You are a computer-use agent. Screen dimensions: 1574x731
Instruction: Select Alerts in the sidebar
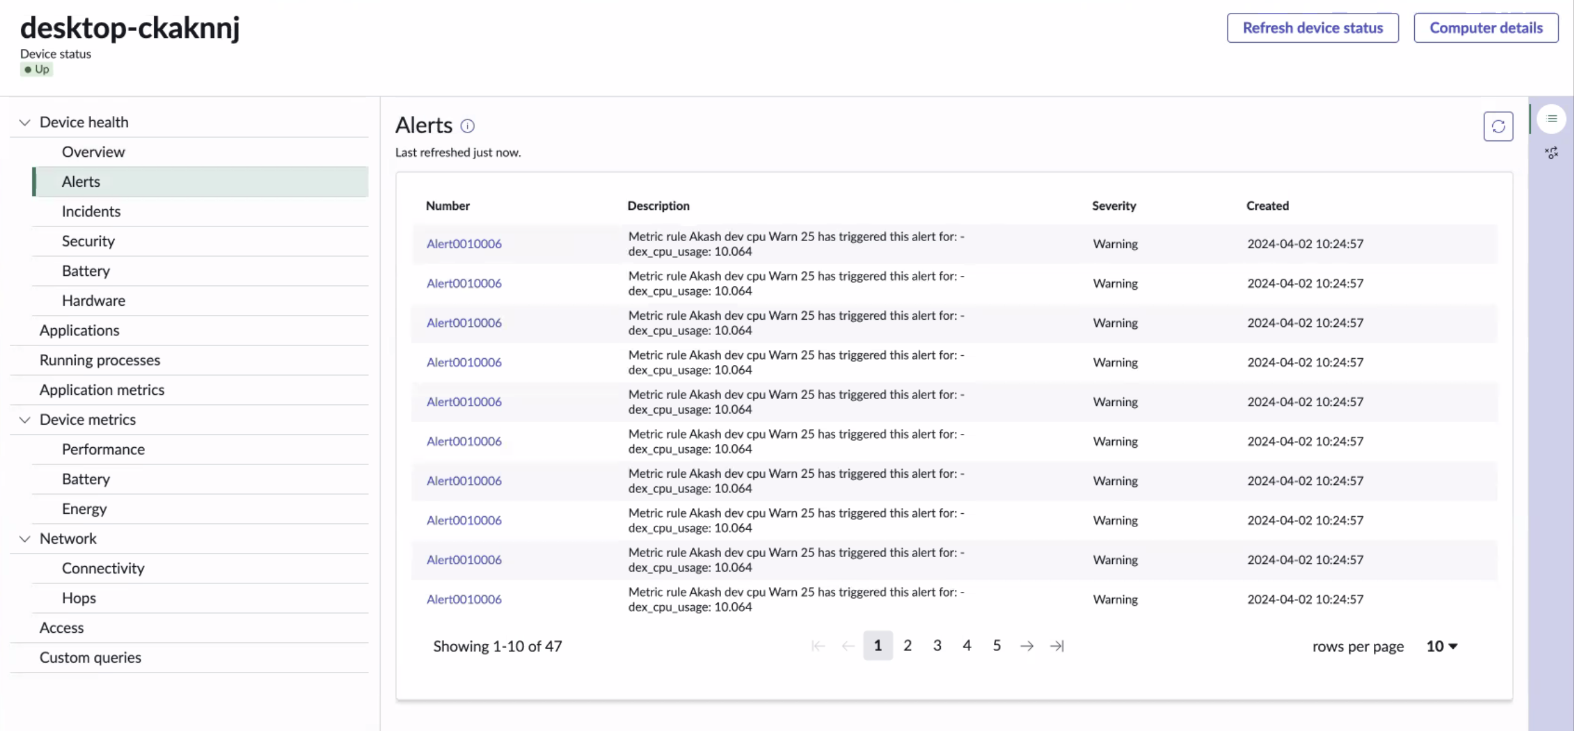click(200, 181)
